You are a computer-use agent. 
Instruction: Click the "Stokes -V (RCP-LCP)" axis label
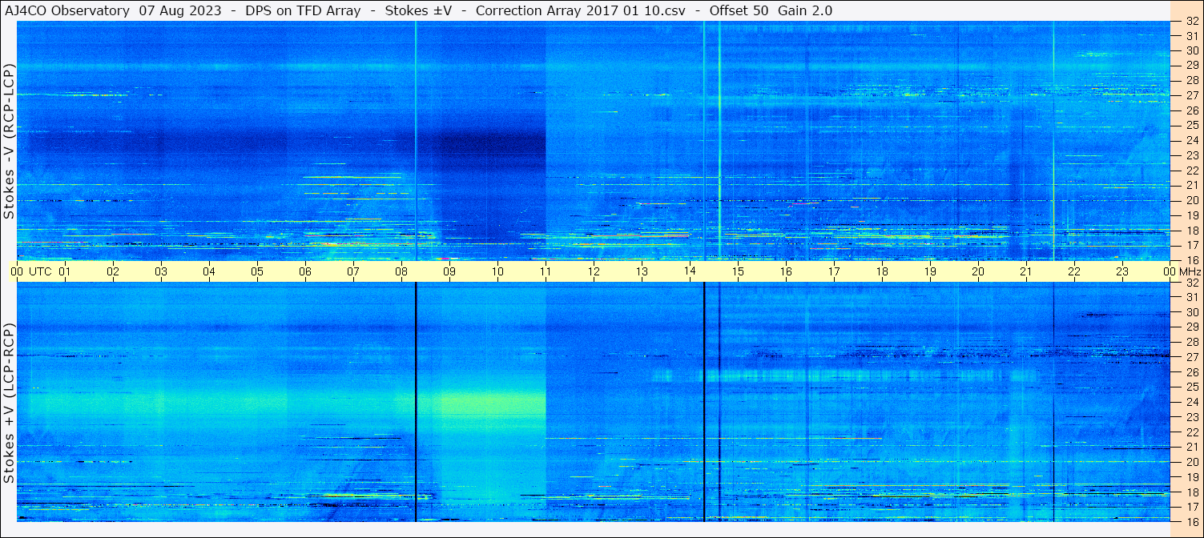point(9,142)
